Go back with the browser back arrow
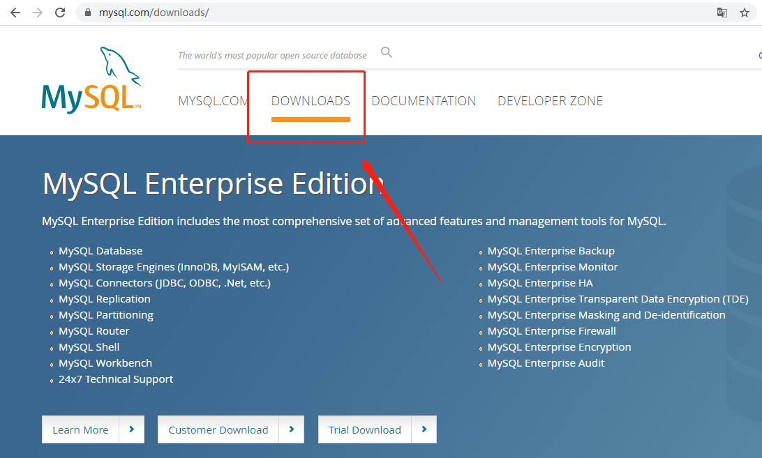This screenshot has height=458, width=762. pos(15,13)
